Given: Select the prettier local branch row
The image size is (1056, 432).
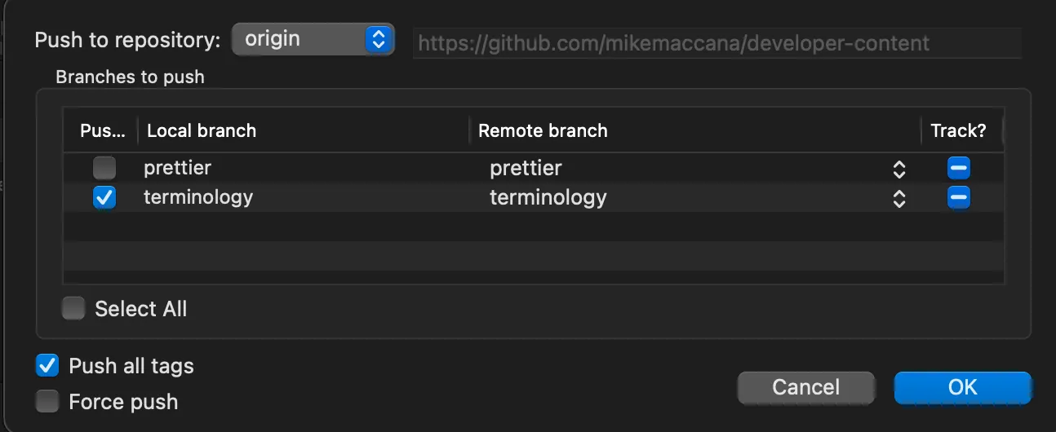Looking at the screenshot, I should pos(177,169).
